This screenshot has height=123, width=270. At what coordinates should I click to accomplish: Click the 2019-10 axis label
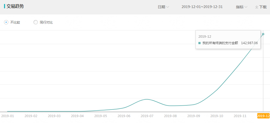click(x=217, y=116)
